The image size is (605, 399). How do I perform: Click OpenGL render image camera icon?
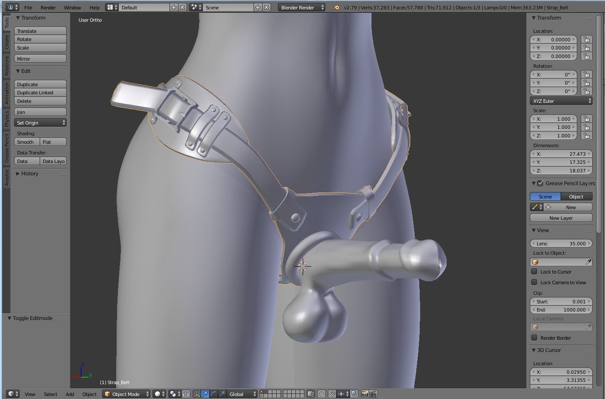pos(365,394)
